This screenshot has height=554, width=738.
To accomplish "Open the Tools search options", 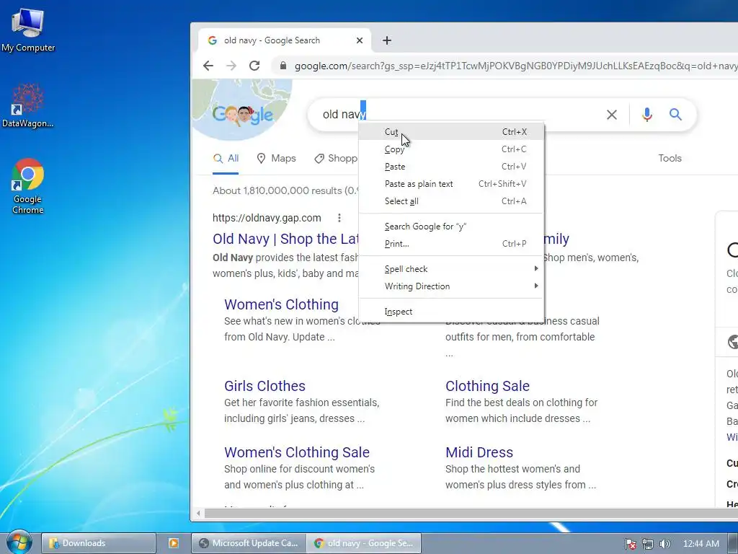I will [670, 158].
